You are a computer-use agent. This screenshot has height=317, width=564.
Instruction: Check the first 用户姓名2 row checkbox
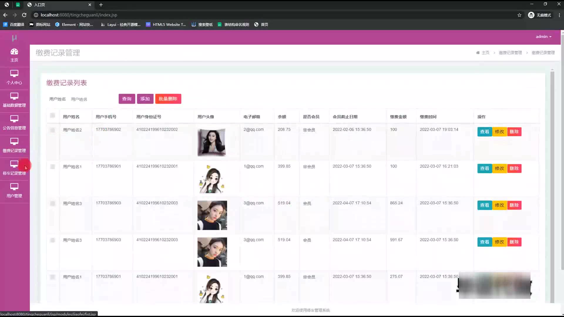tap(53, 130)
